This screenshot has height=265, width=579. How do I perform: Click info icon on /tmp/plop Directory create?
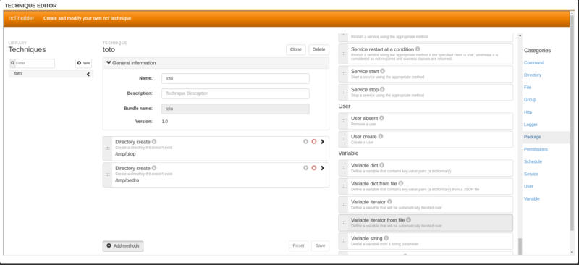click(154, 141)
